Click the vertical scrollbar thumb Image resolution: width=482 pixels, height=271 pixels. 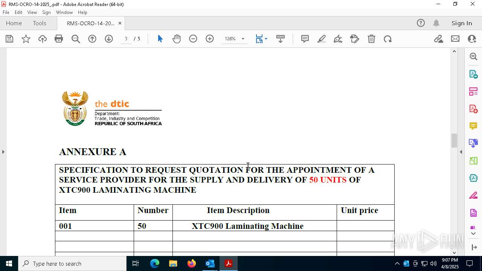(454, 140)
